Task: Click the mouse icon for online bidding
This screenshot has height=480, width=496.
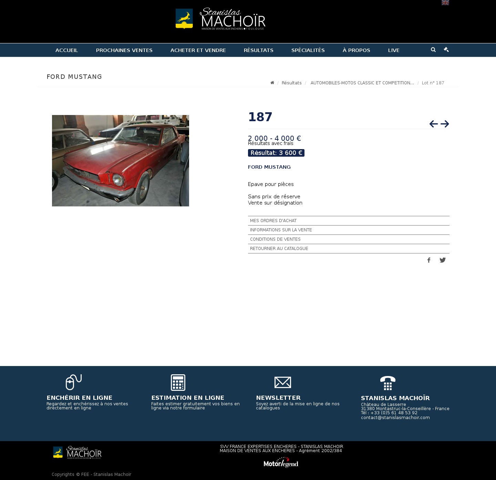Action: [x=74, y=382]
